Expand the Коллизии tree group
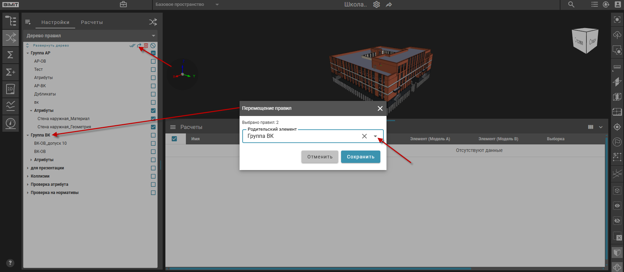 28,176
